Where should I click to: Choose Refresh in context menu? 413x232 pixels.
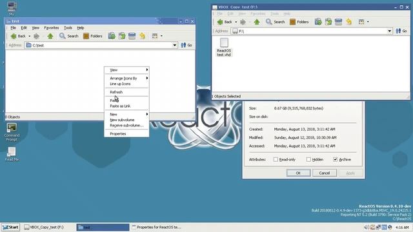click(126, 92)
